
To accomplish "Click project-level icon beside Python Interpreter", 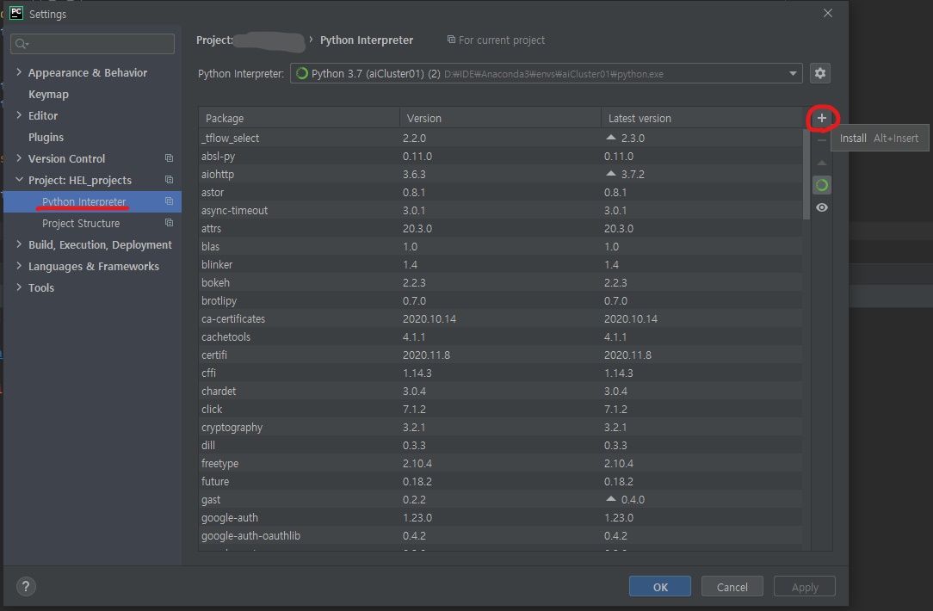I will 169,201.
